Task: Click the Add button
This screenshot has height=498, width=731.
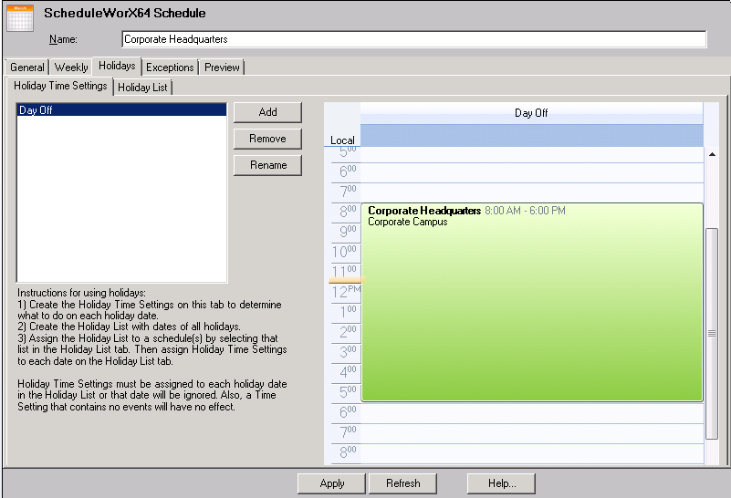Action: pyautogui.click(x=267, y=112)
